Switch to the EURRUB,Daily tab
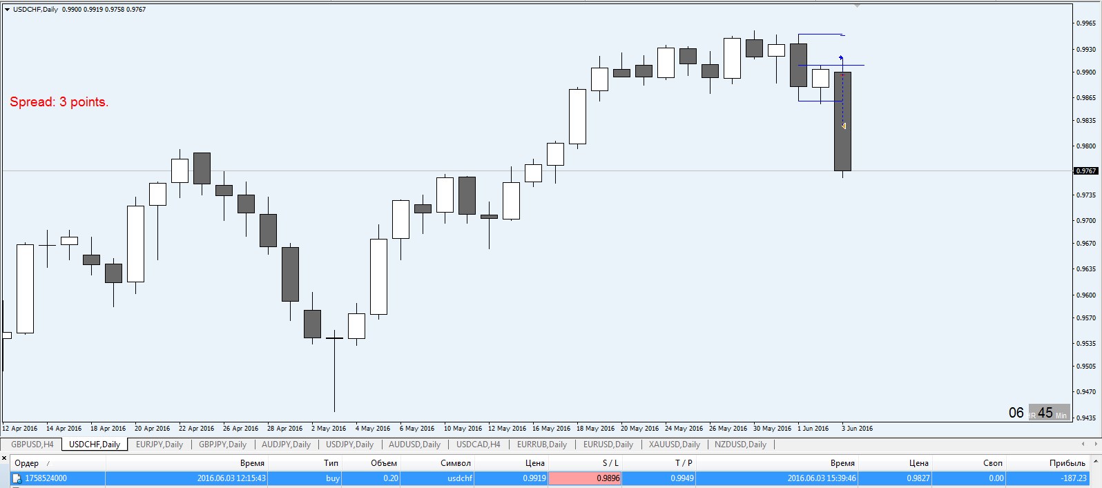This screenshot has width=1102, height=488. click(x=542, y=445)
